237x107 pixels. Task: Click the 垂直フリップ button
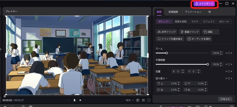(190, 32)
